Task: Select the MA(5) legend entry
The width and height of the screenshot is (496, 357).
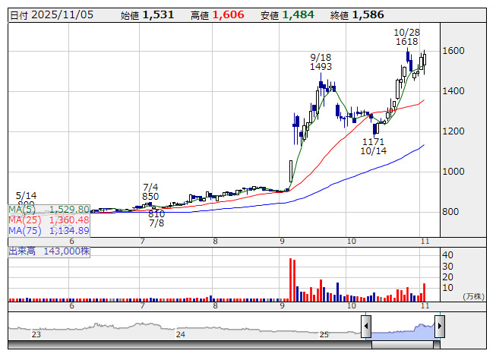Action: [49, 209]
